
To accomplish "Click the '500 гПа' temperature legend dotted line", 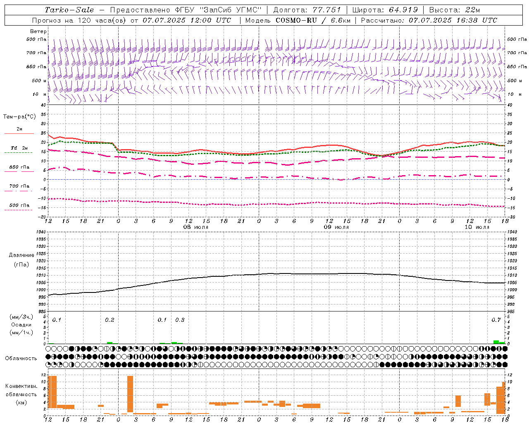I will 18,210.
